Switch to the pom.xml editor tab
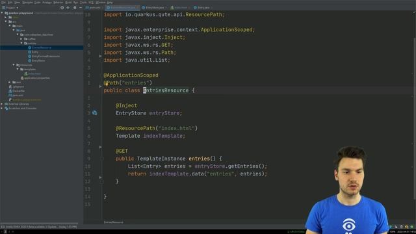Image resolution: width=416 pixels, height=234 pixels. (93, 8)
